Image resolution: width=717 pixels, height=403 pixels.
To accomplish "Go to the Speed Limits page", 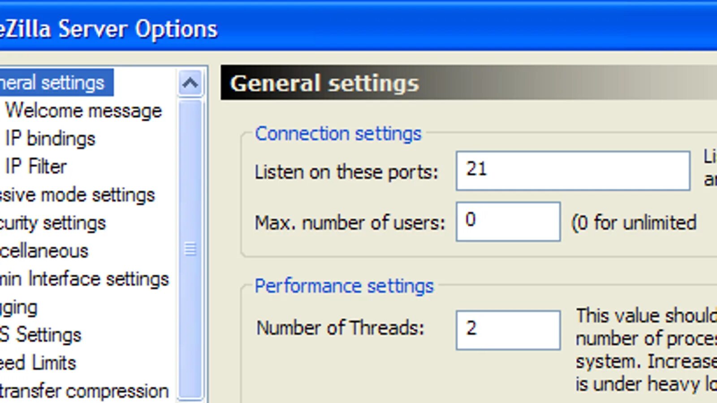I will point(38,363).
